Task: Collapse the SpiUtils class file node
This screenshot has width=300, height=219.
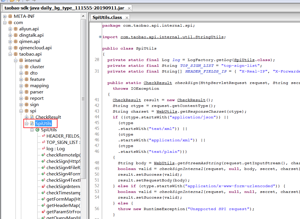Action: click(26, 124)
